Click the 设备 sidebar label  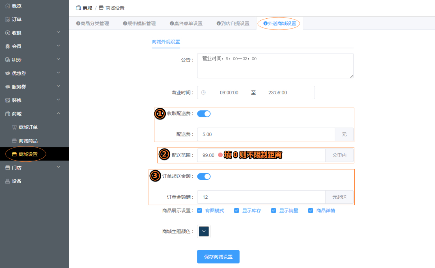click(x=17, y=181)
